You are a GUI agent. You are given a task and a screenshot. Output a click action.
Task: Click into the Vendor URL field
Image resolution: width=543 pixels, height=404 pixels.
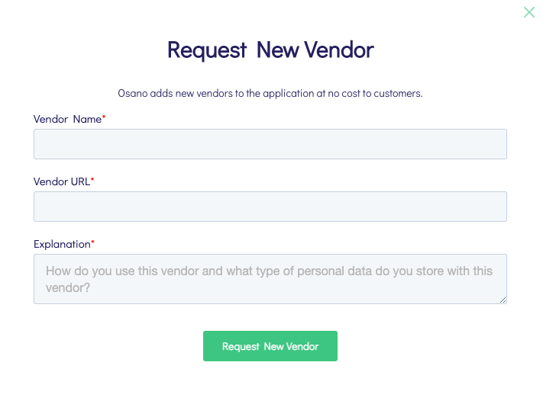click(270, 206)
